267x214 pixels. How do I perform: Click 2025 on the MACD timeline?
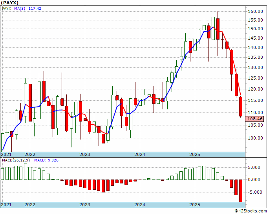coord(195,205)
